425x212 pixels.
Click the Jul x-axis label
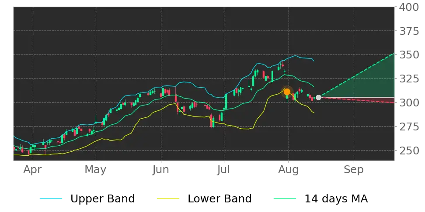coord(224,170)
